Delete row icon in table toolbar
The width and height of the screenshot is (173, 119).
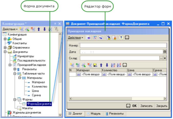[90, 65]
